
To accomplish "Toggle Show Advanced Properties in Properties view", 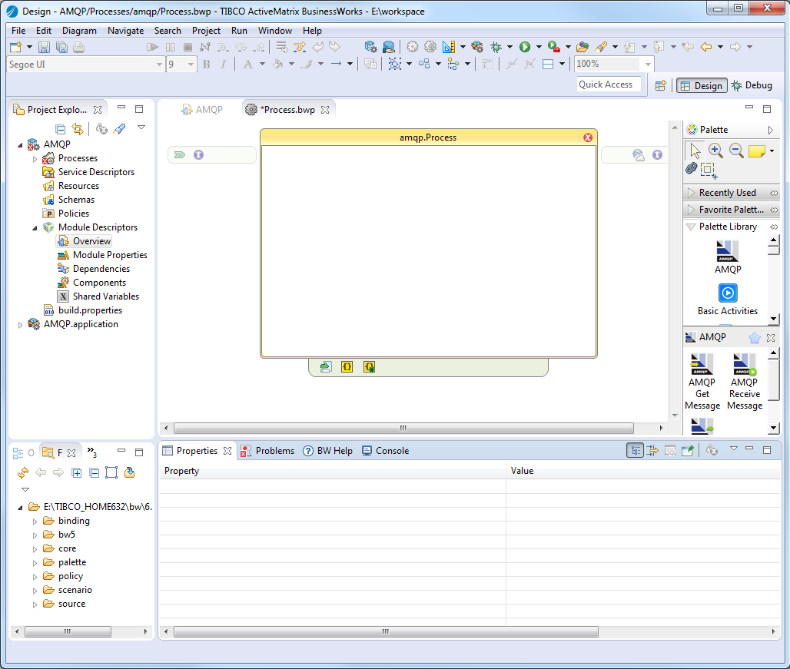I will 652,451.
